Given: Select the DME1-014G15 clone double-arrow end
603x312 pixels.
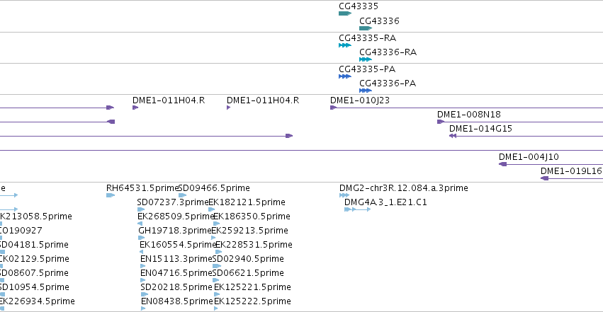Looking at the screenshot, I should (453, 136).
